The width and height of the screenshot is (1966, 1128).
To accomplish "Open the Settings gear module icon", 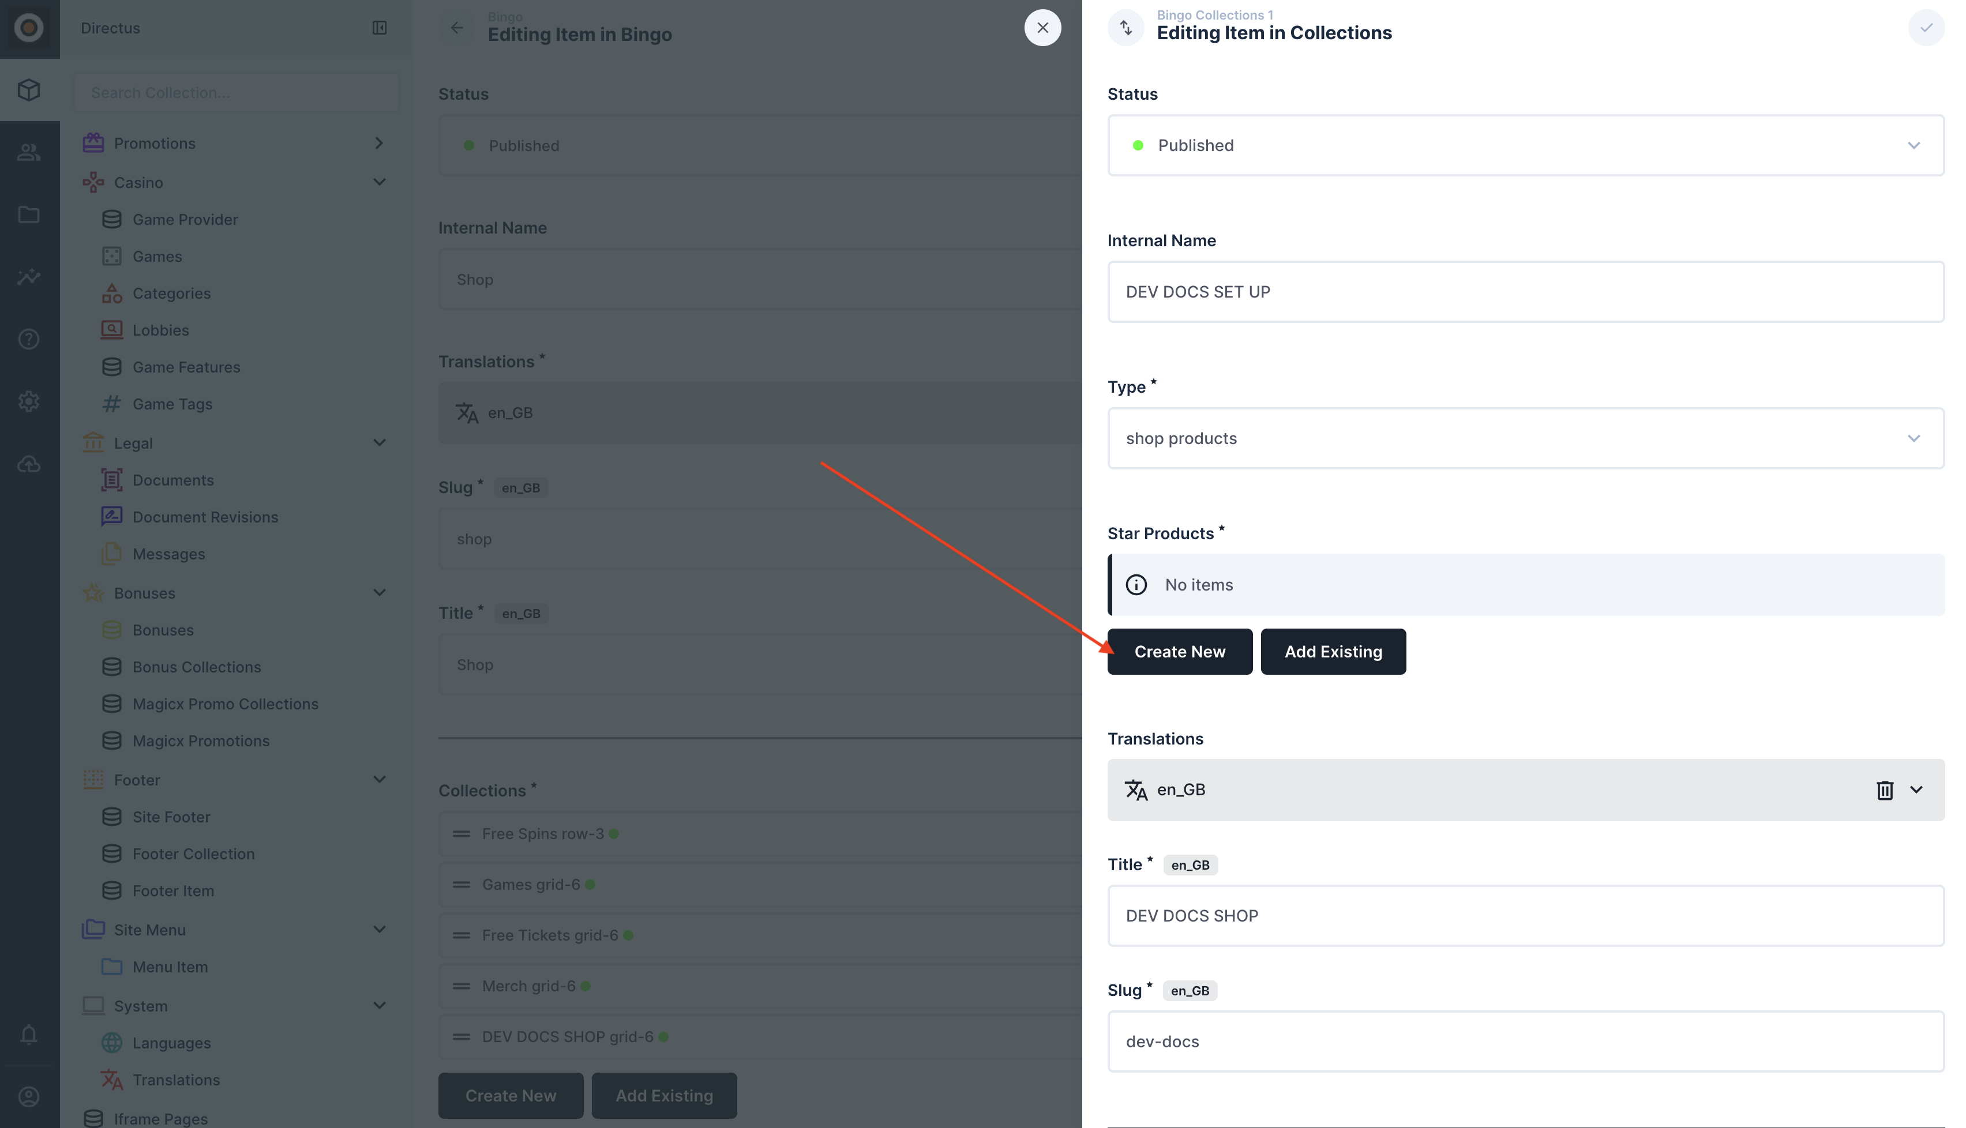I will point(29,401).
